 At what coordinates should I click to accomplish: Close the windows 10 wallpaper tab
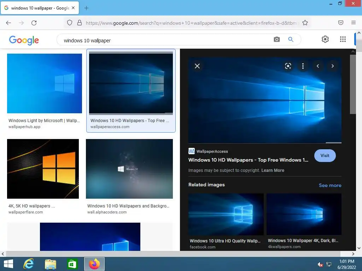click(73, 8)
